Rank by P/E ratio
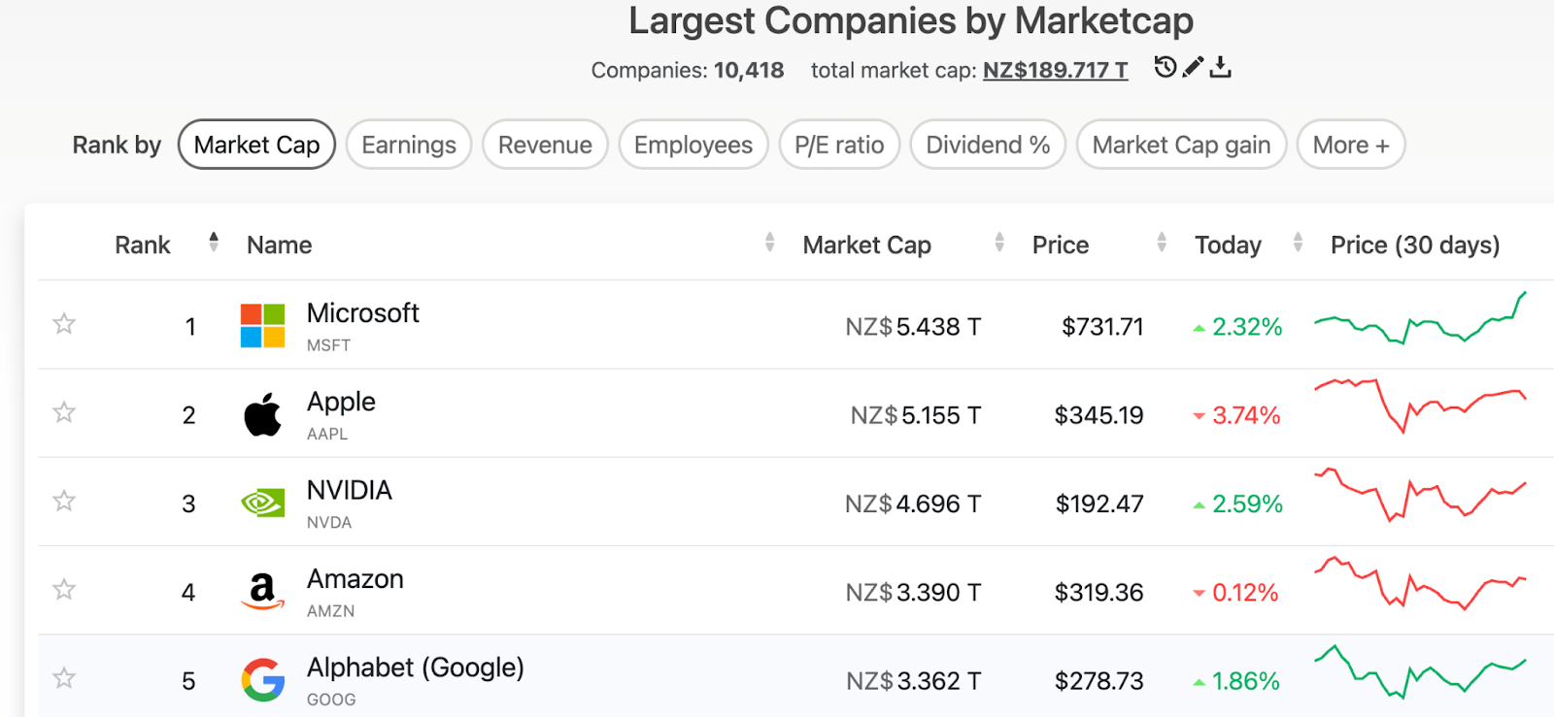 tap(839, 145)
